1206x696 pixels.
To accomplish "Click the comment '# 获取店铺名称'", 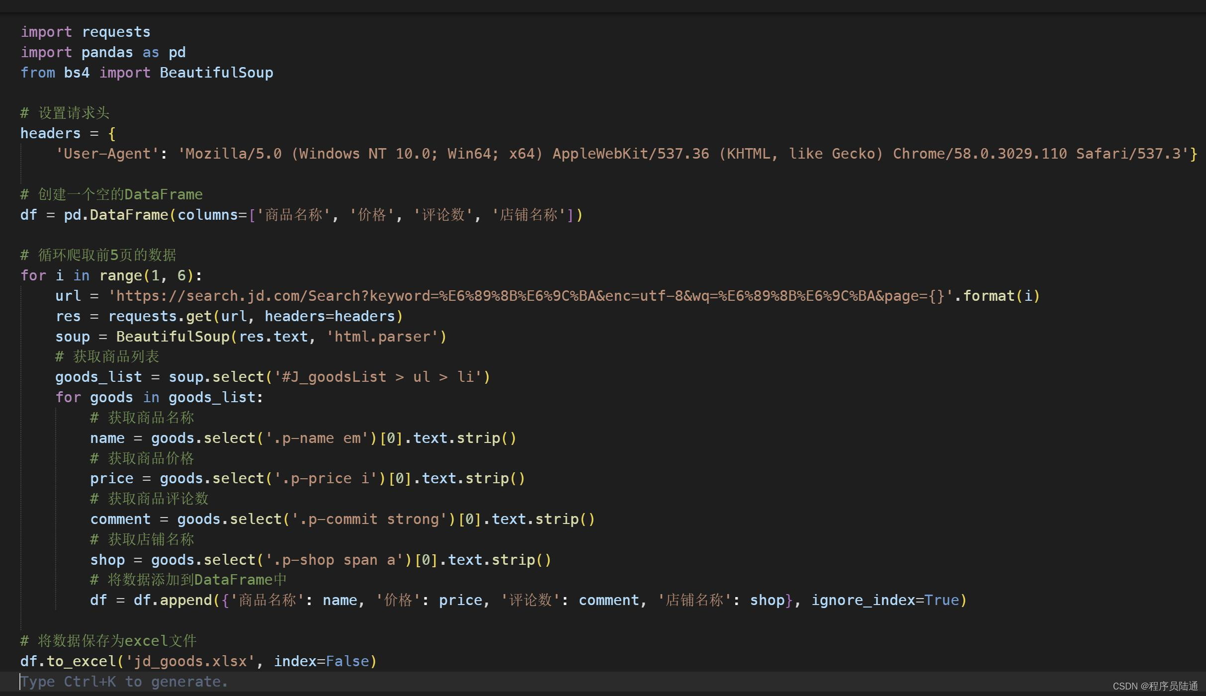I will [x=142, y=539].
